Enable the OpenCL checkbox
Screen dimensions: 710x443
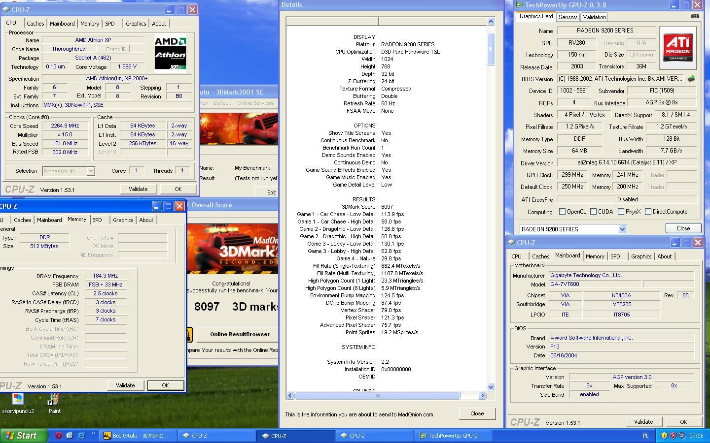pos(562,212)
